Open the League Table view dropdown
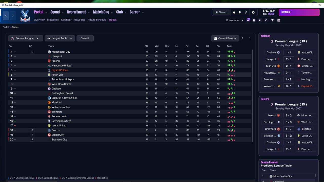324x182 pixels. click(x=60, y=38)
